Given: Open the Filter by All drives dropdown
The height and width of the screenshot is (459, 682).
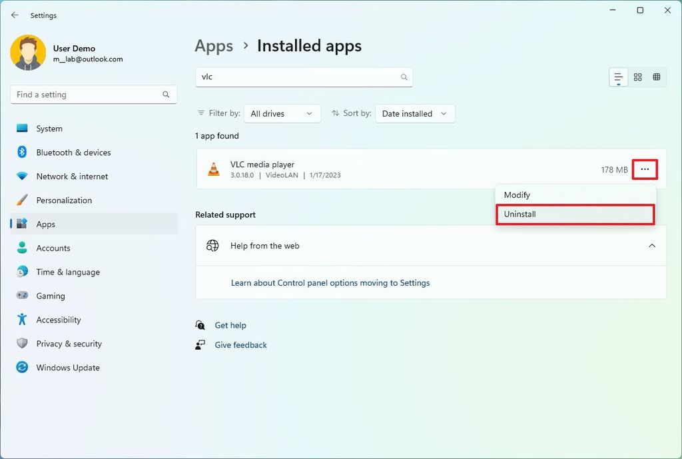Looking at the screenshot, I should pyautogui.click(x=282, y=114).
